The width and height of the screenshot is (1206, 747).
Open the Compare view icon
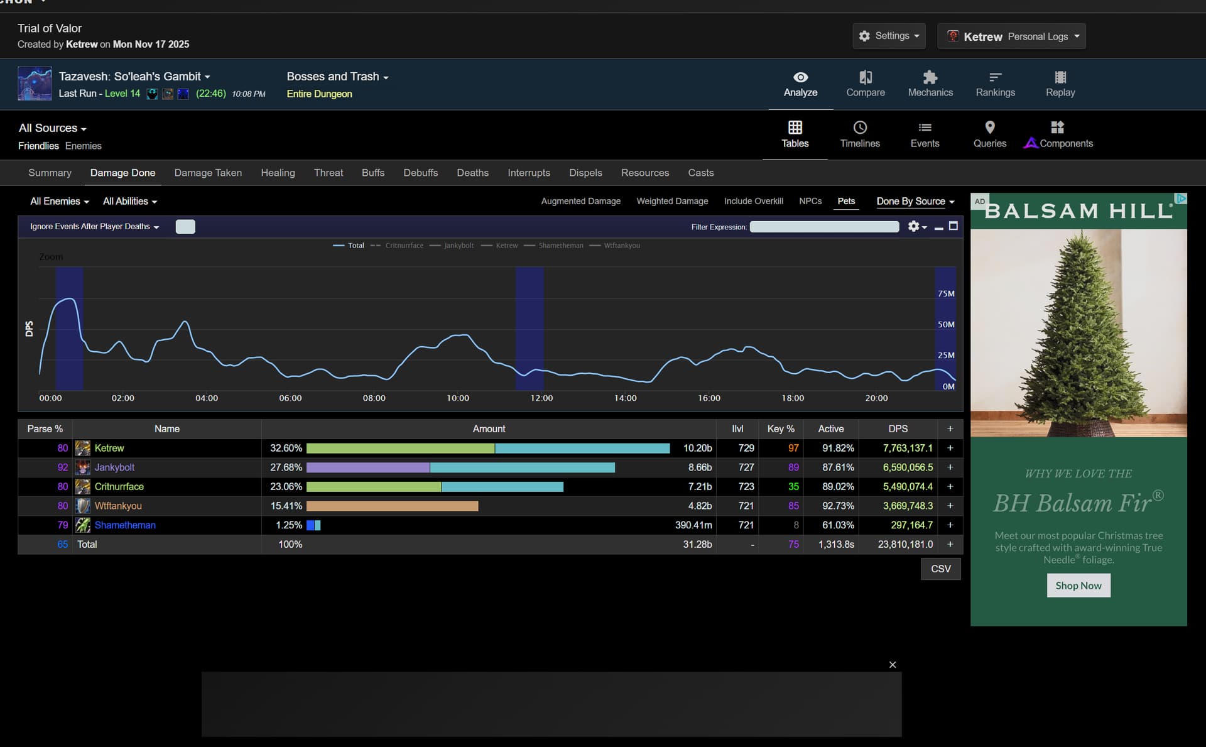click(x=865, y=78)
